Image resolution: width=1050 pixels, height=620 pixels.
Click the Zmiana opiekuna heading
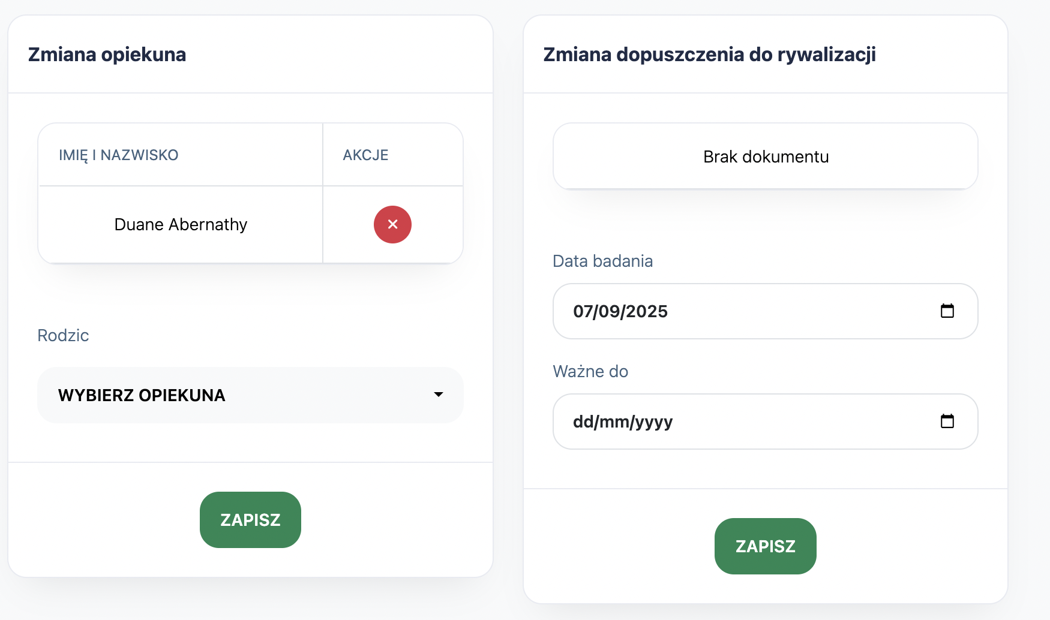tap(107, 55)
